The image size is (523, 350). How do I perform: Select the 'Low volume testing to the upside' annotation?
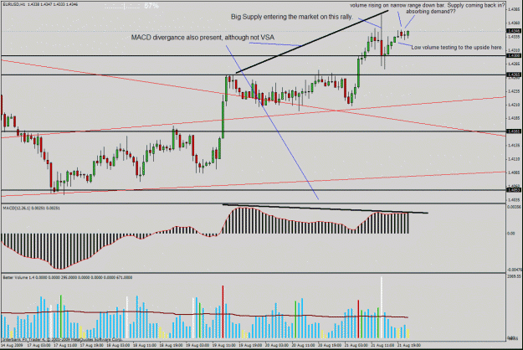point(457,48)
